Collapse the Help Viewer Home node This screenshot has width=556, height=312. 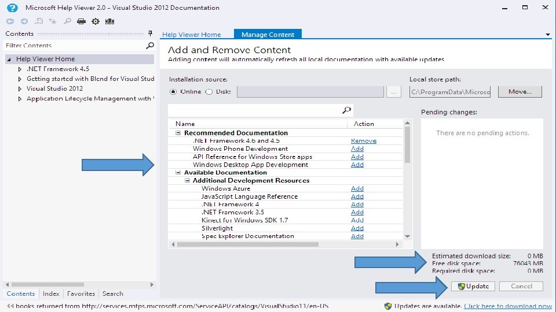(x=9, y=59)
